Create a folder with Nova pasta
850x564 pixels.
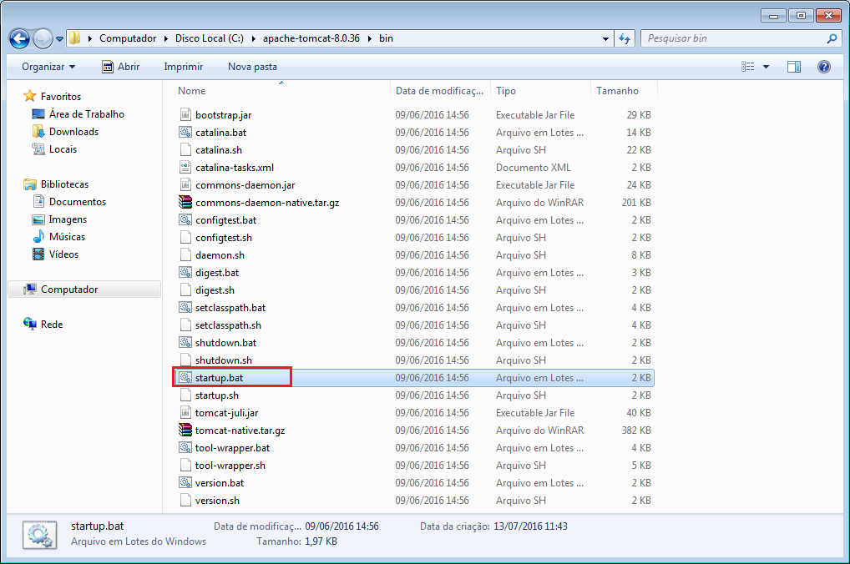pyautogui.click(x=252, y=67)
